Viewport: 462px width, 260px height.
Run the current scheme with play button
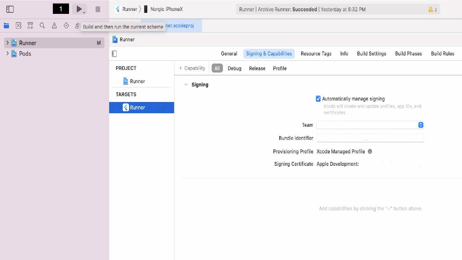(x=79, y=9)
